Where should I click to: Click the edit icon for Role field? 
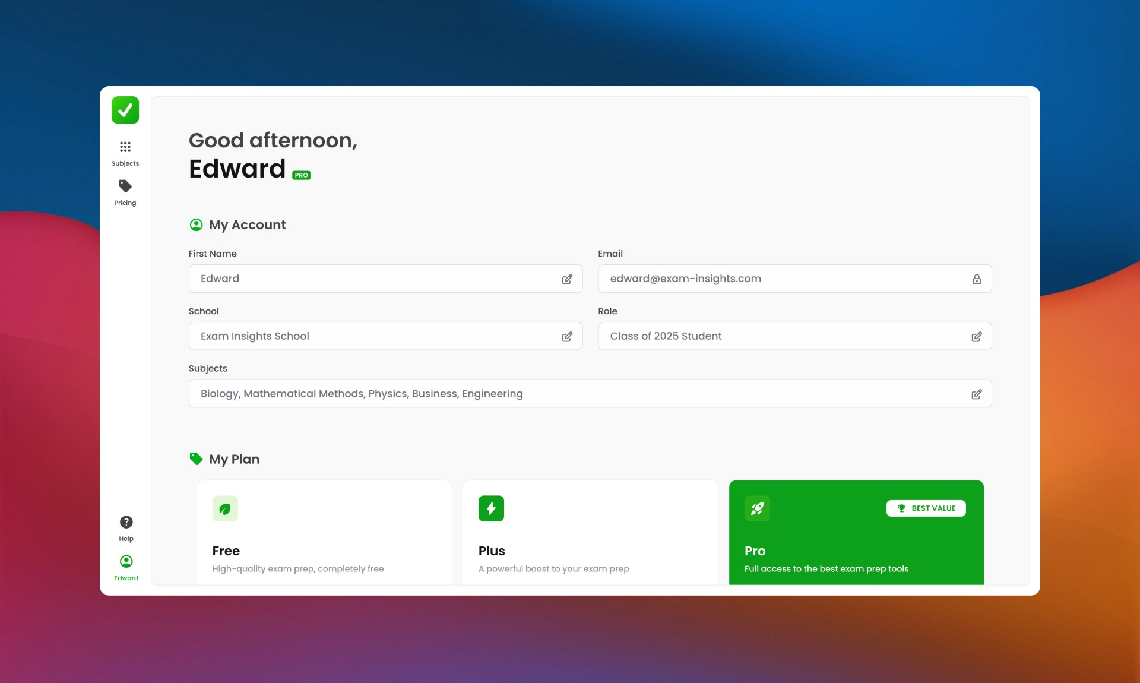coord(976,337)
